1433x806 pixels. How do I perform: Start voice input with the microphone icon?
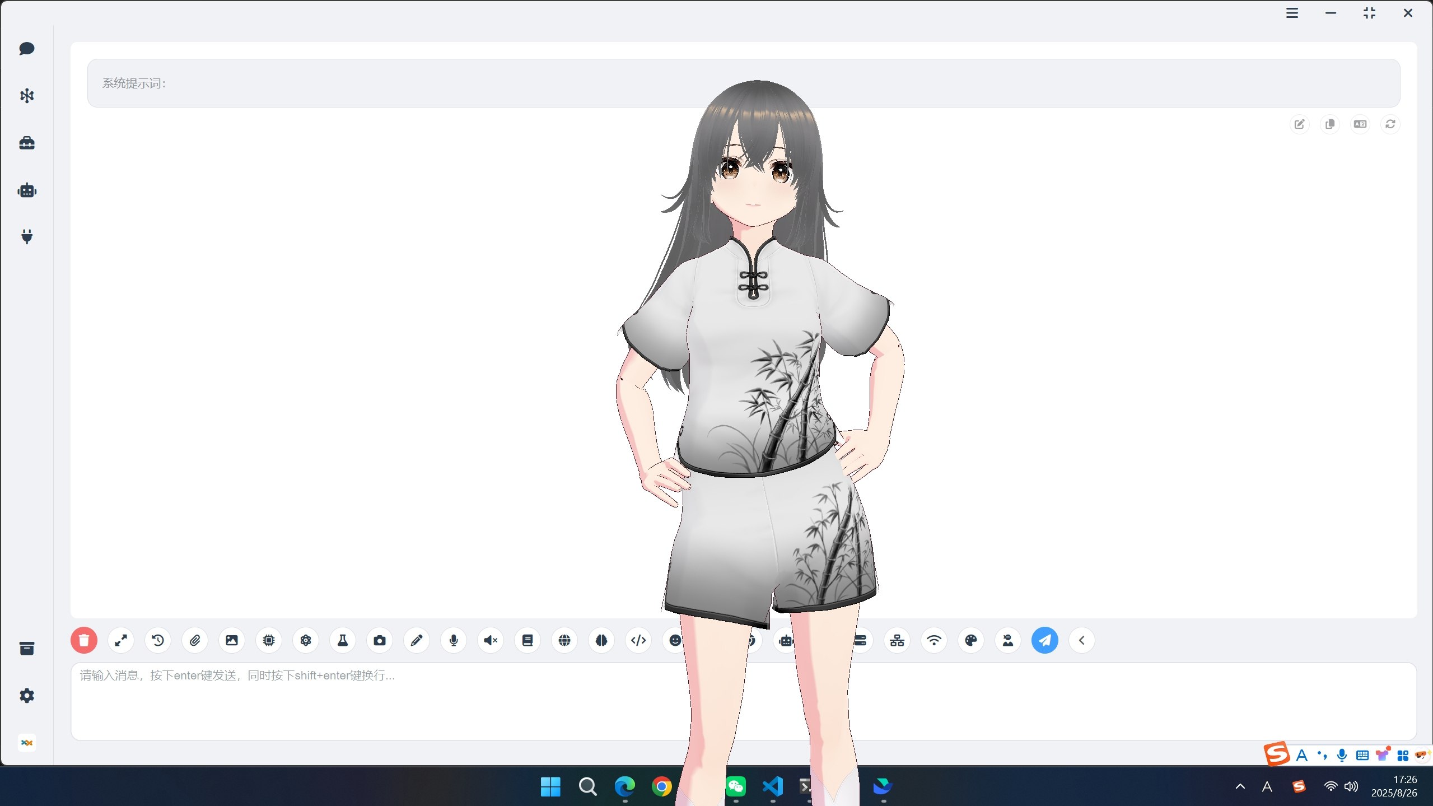click(x=453, y=640)
